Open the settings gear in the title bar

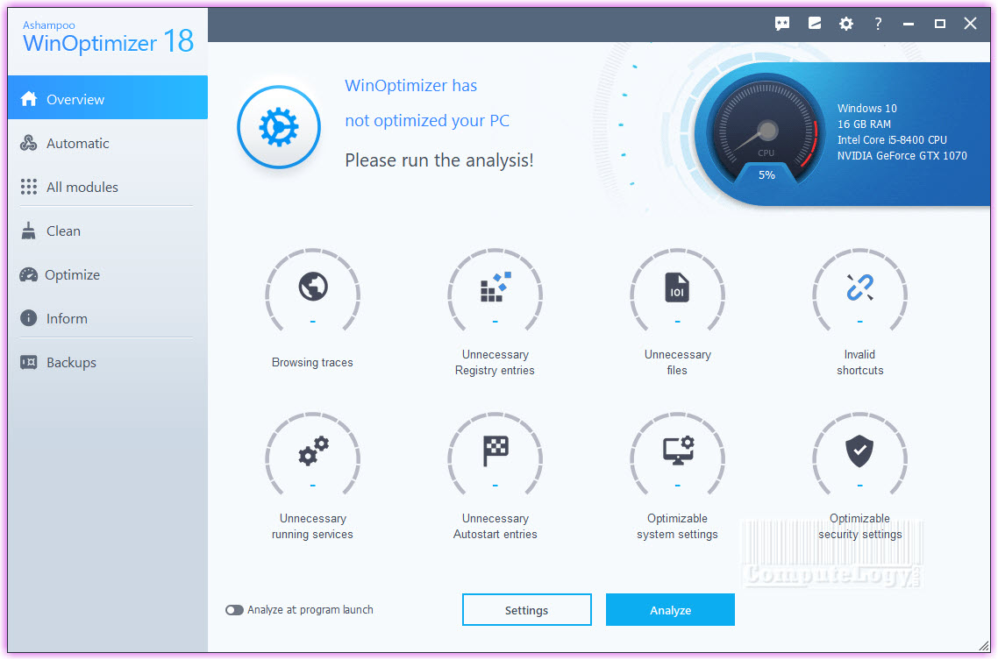[845, 24]
